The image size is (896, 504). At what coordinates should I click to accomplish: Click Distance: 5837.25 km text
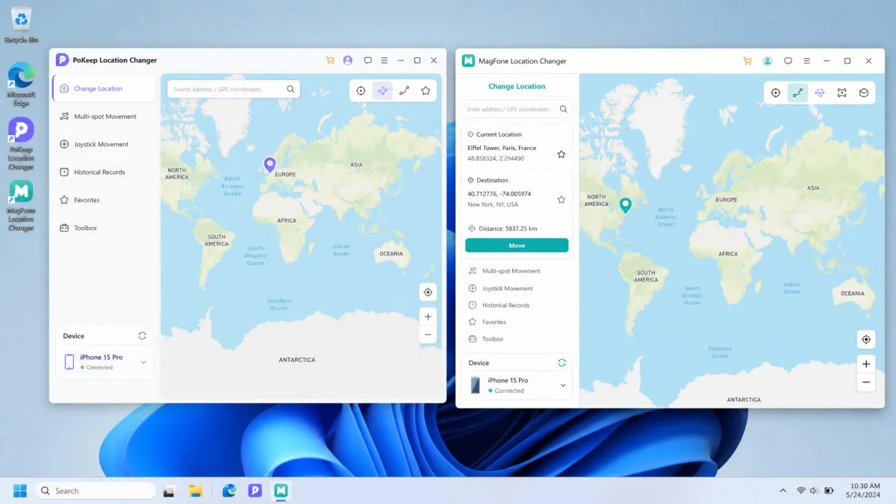[x=507, y=228]
